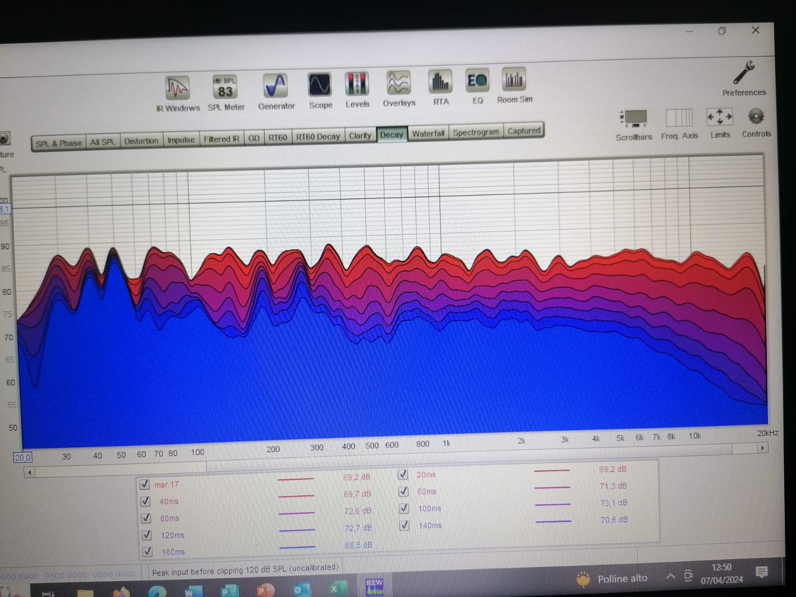Click Peak input before clipping status text
This screenshot has height=597, width=796.
pyautogui.click(x=245, y=570)
